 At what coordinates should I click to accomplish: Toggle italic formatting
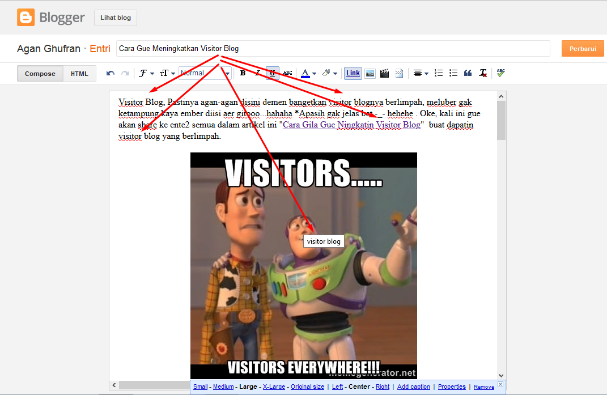pos(257,73)
